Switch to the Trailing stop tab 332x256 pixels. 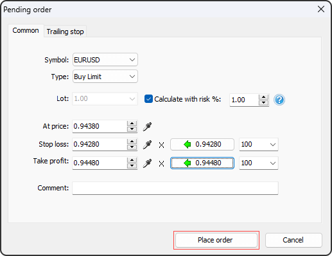(x=65, y=32)
